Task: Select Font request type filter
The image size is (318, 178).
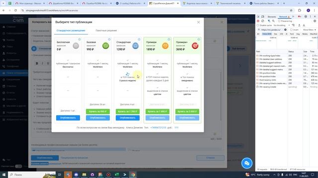Action: coord(292,34)
